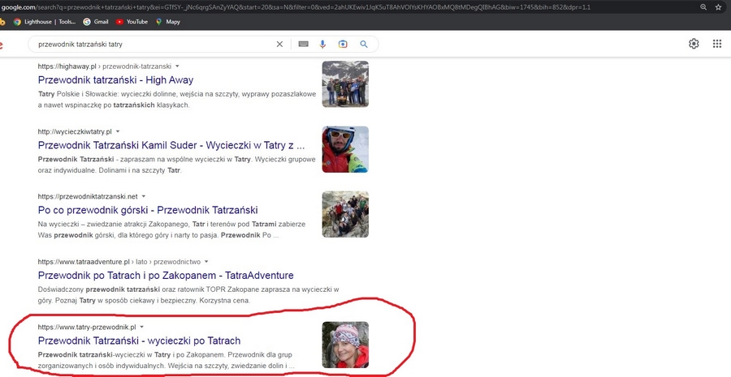
Task: Click the https://www.tatraadventure.pl URL text
Action: tap(84, 262)
